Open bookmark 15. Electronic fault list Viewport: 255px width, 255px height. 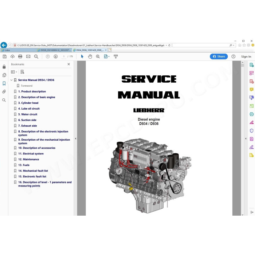point(32,176)
